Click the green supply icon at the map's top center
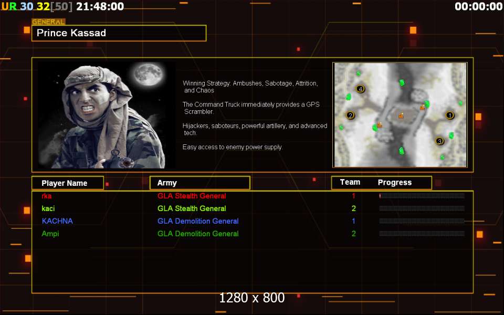504x315 pixels. [x=402, y=82]
